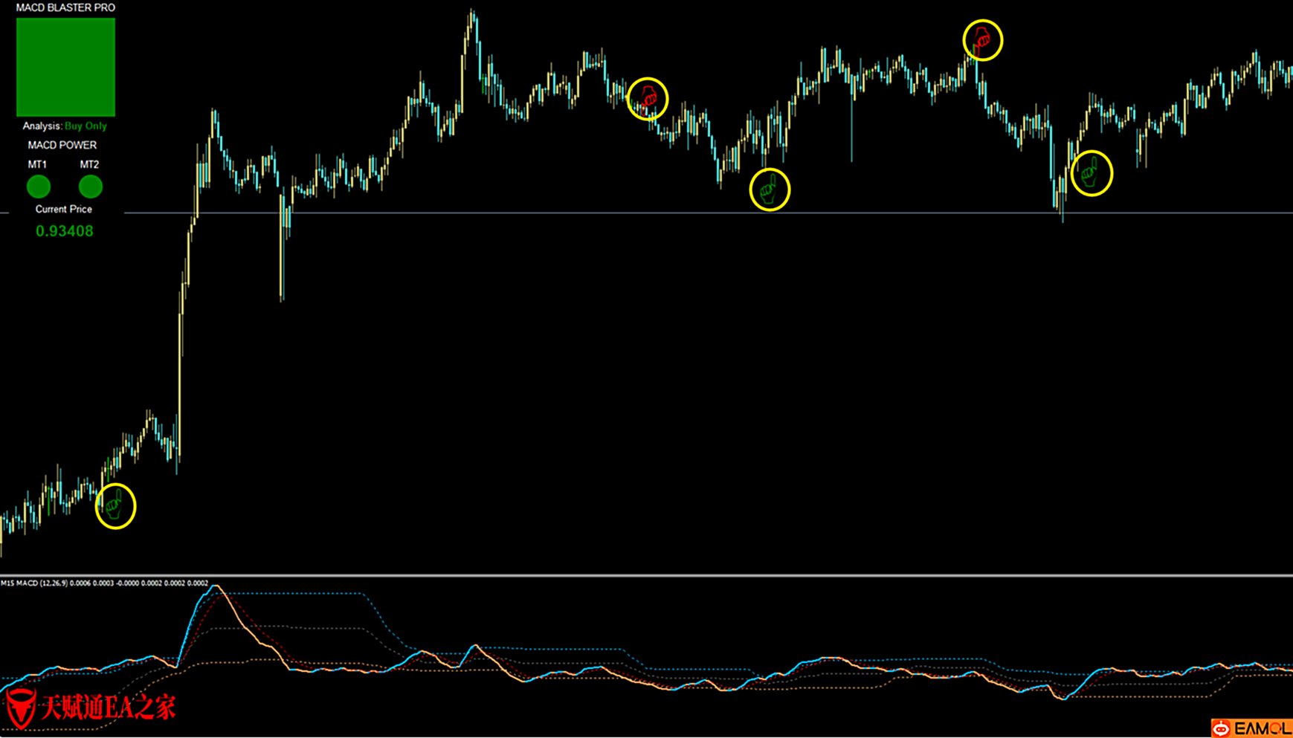Click the highest peak of the MACD line
The width and height of the screenshot is (1293, 738).
point(216,587)
